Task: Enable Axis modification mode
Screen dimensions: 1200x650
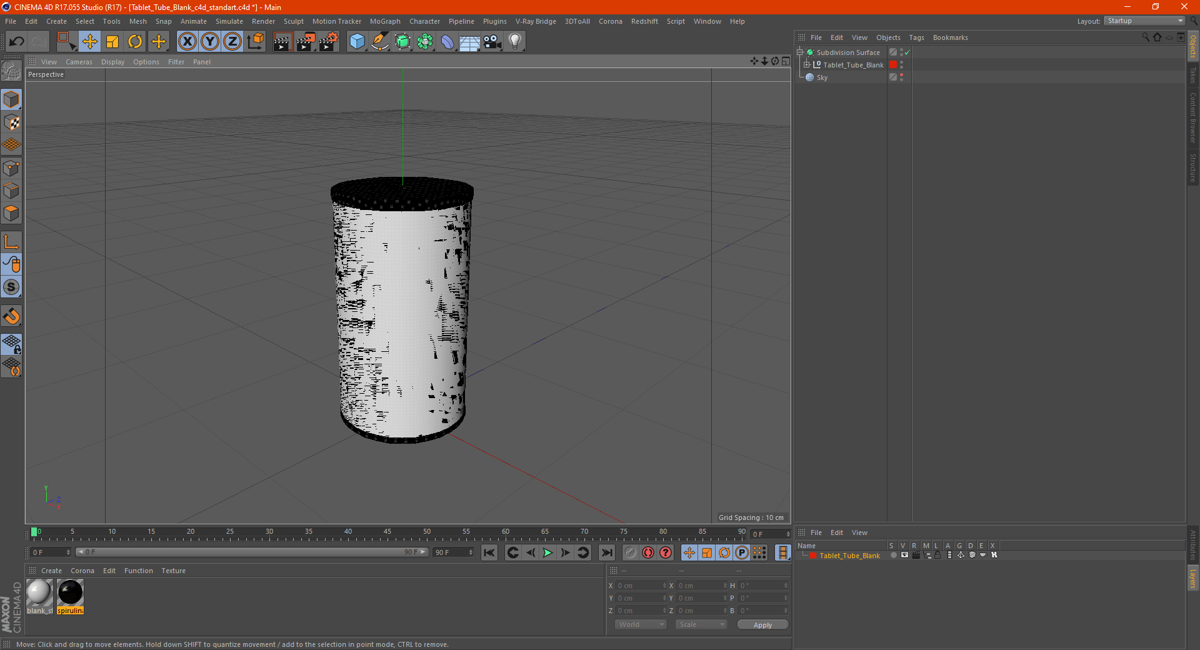Action: tap(11, 242)
